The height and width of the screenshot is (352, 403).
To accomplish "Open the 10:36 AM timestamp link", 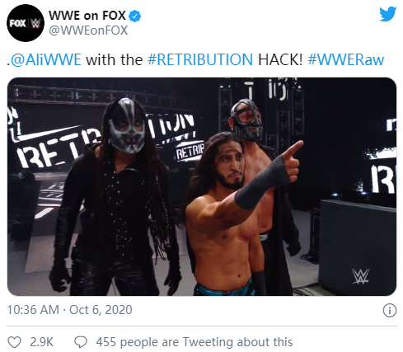I will [x=33, y=310].
